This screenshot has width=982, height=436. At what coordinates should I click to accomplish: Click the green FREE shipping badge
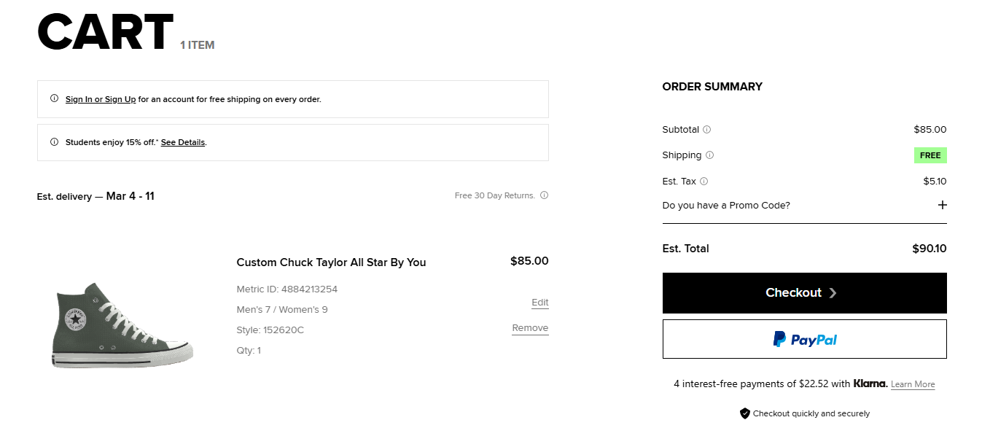click(930, 155)
